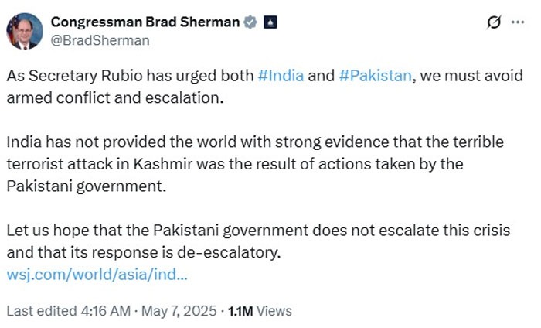Image resolution: width=541 pixels, height=328 pixels.
Task: Open the #Pakistan hashtag
Action: [x=375, y=77]
